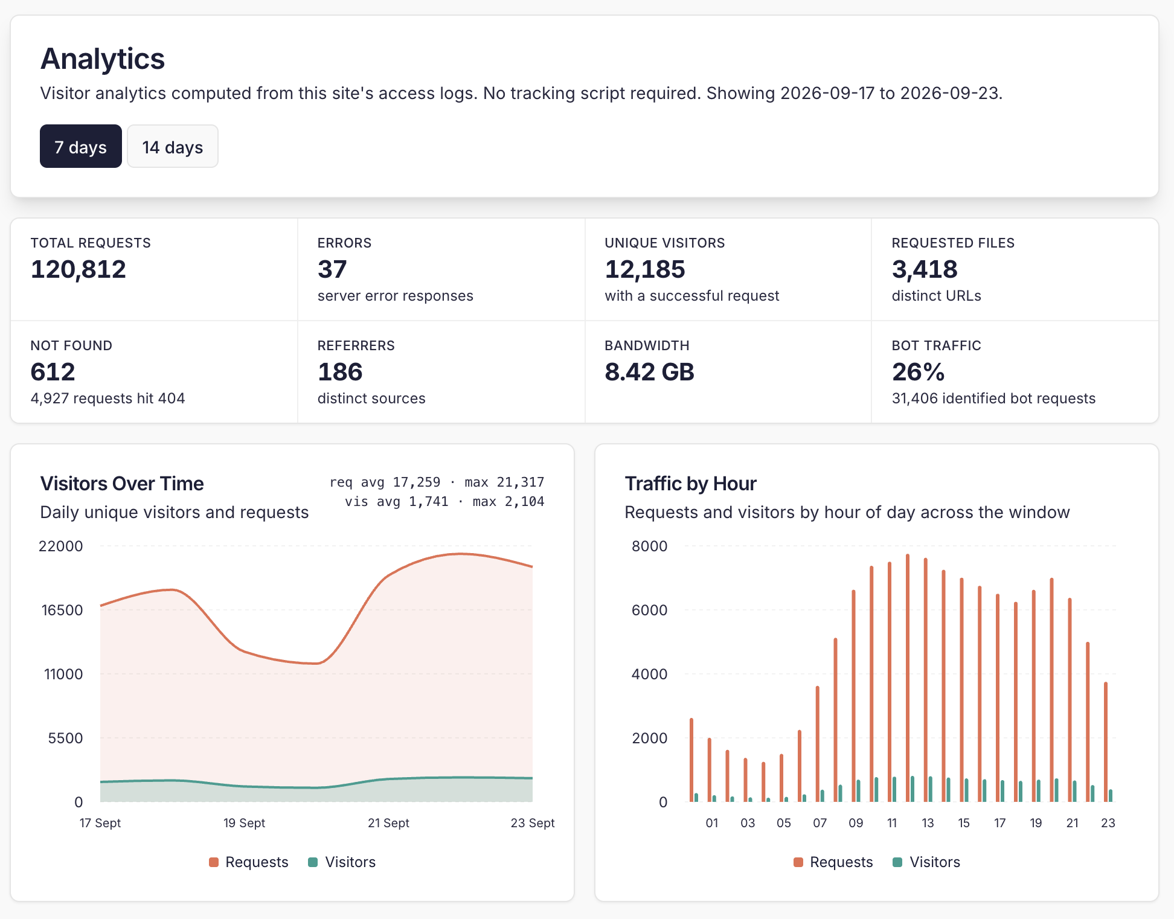Image resolution: width=1174 pixels, height=919 pixels.
Task: Click the hour 13 axis label
Action: 928,823
